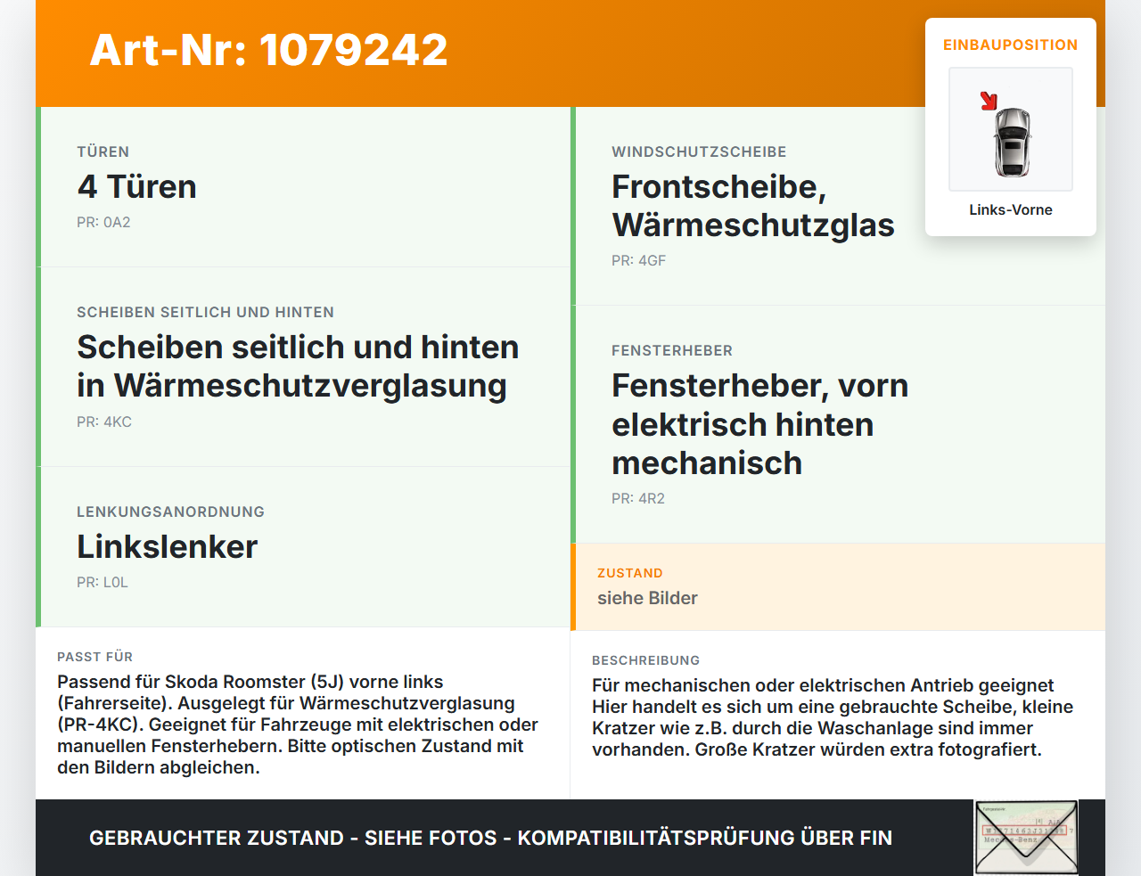Click the siehe Bilder condition text
1141x876 pixels.
pyautogui.click(x=647, y=598)
